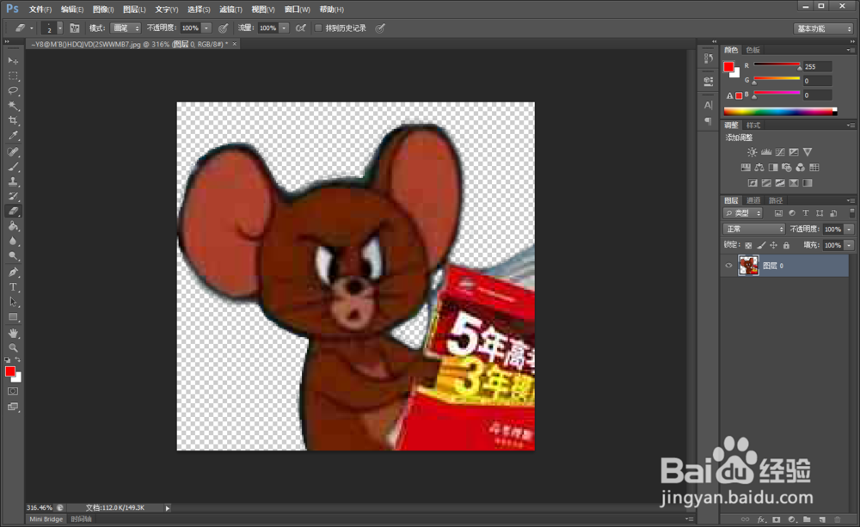Select the Rectangular Marquee tool

(x=13, y=76)
